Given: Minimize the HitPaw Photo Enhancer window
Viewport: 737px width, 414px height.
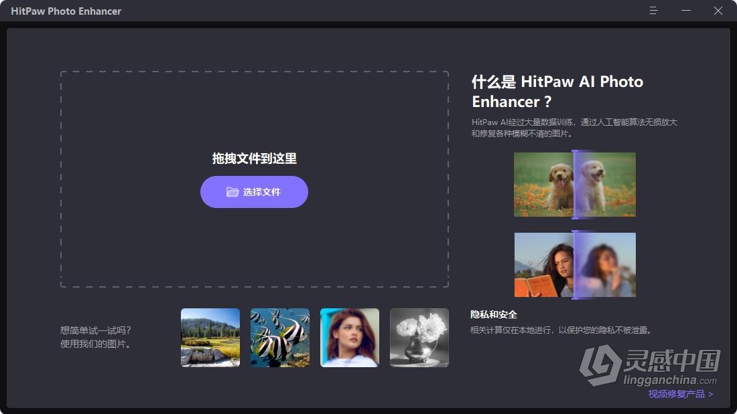Looking at the screenshot, I should click(x=686, y=10).
